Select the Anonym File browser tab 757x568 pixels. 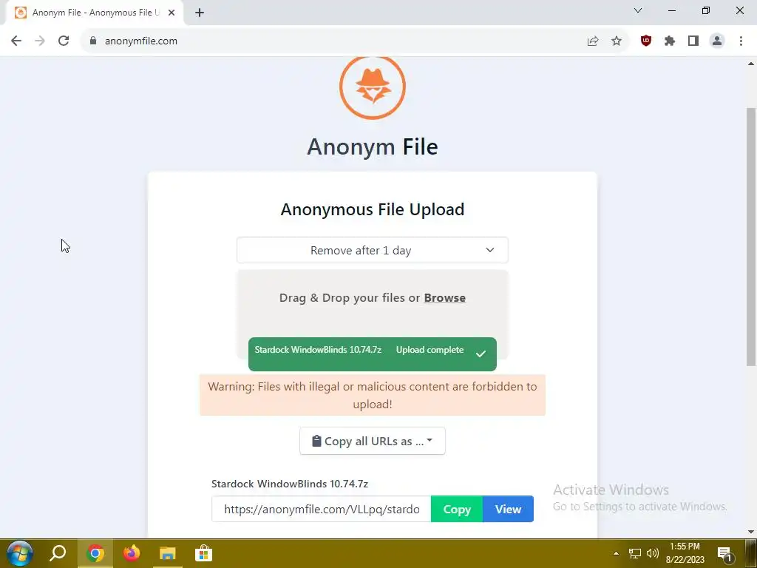coord(95,13)
